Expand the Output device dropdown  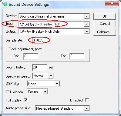click(x=87, y=31)
